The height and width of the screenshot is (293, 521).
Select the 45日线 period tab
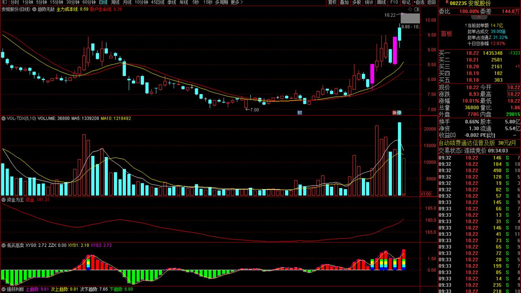(158, 2)
